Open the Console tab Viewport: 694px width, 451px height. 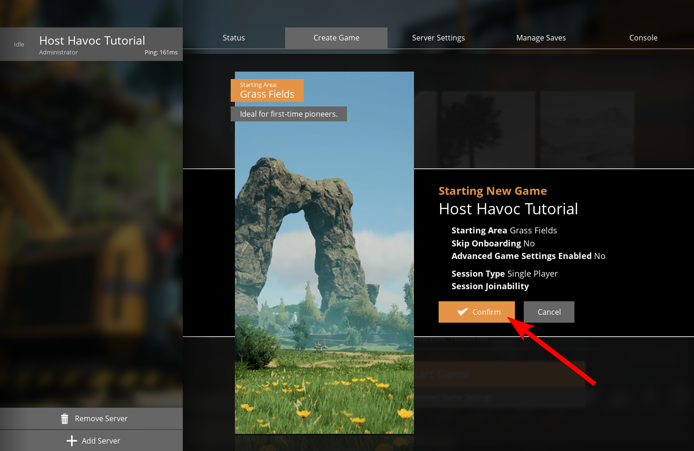(643, 38)
